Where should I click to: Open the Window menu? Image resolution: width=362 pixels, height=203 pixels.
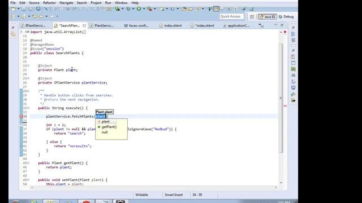pyautogui.click(x=121, y=3)
